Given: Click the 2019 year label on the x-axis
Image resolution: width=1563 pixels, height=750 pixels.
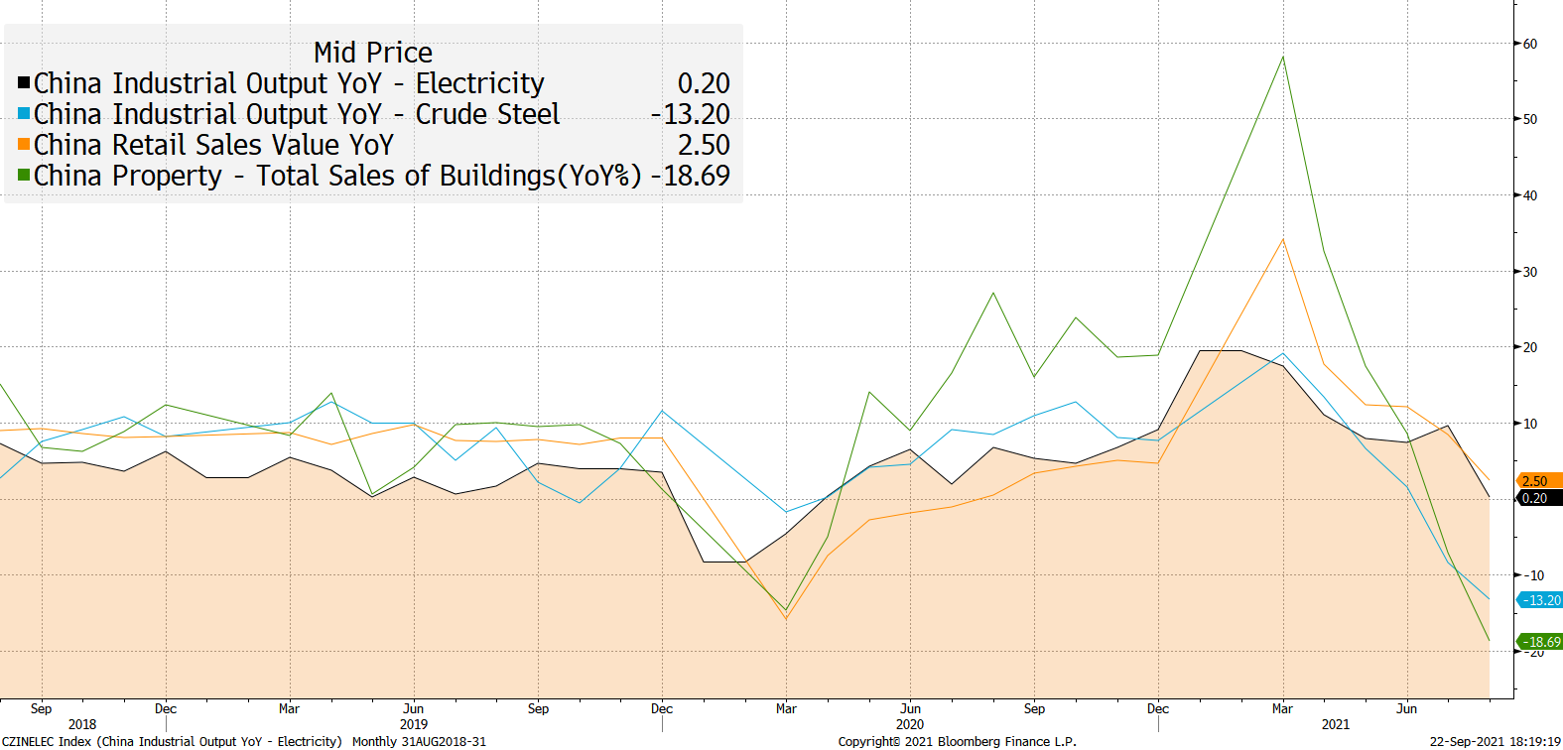Looking at the screenshot, I should 414,724.
